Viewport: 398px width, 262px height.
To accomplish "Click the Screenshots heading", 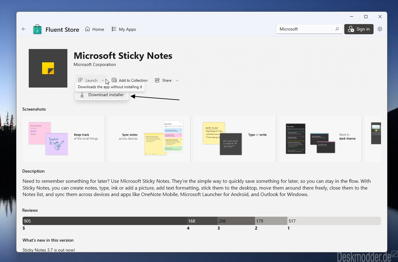I will 34,109.
